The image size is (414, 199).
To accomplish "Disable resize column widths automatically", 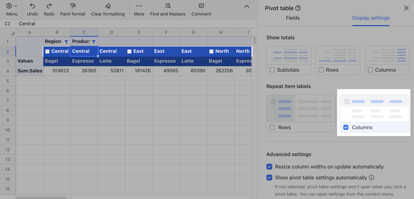I will (x=269, y=167).
